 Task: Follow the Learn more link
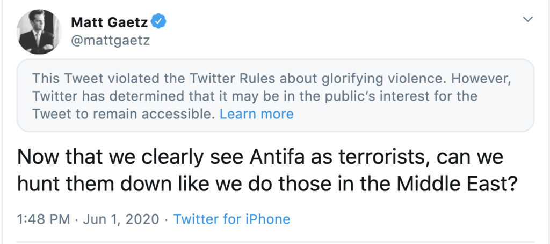point(257,114)
